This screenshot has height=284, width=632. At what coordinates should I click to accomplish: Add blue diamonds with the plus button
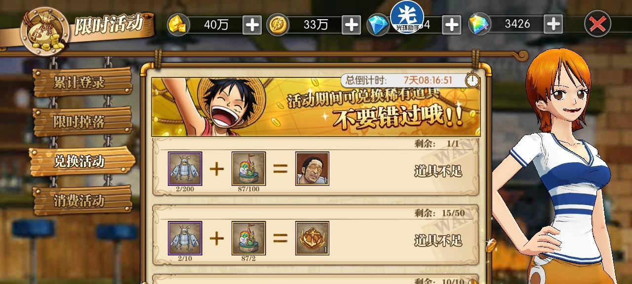451,25
